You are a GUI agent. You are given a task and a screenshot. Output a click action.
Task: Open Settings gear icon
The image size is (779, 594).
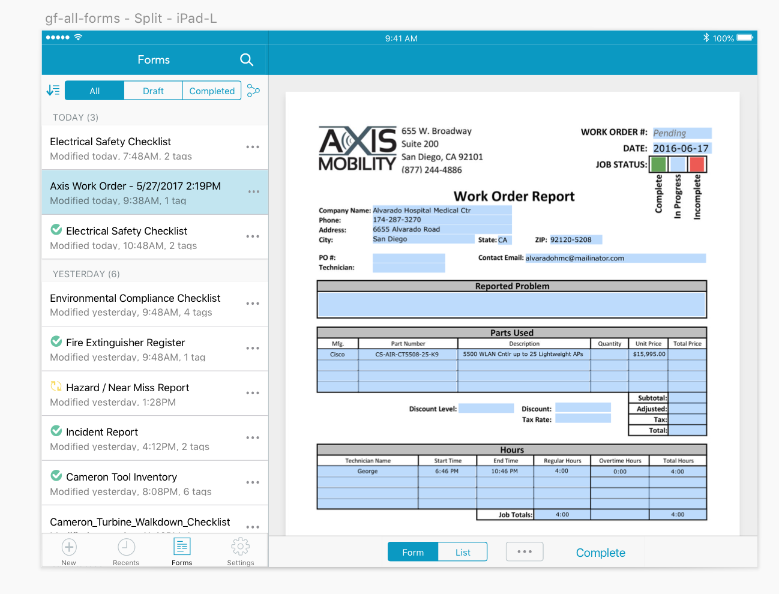pyautogui.click(x=240, y=547)
